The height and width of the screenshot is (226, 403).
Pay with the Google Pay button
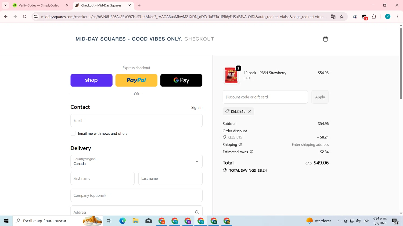(x=181, y=80)
